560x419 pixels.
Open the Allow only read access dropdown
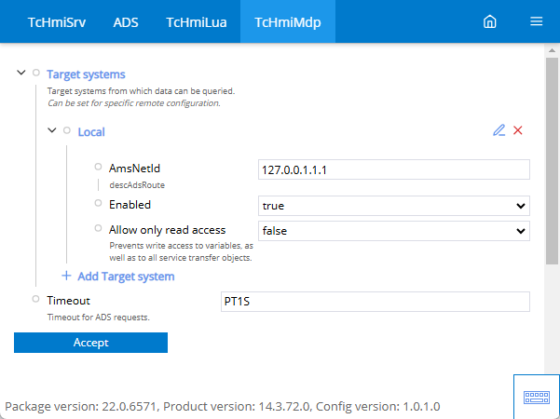394,231
